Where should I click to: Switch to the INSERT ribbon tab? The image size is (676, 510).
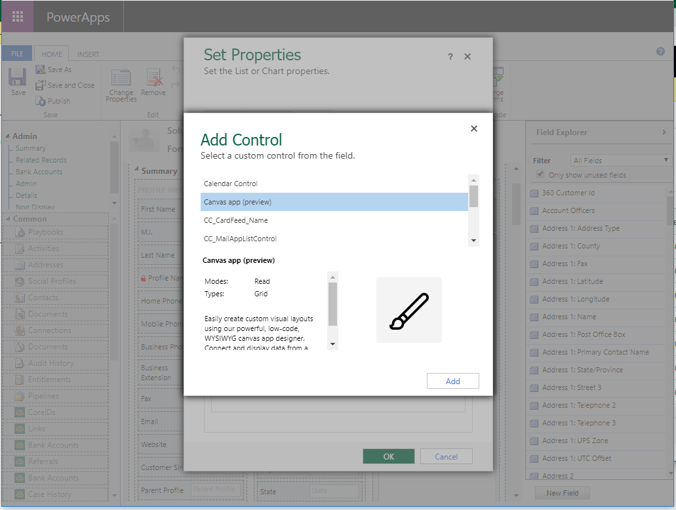[89, 54]
